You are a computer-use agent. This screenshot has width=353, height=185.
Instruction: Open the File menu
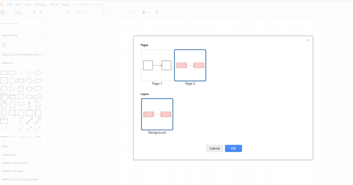9,5
